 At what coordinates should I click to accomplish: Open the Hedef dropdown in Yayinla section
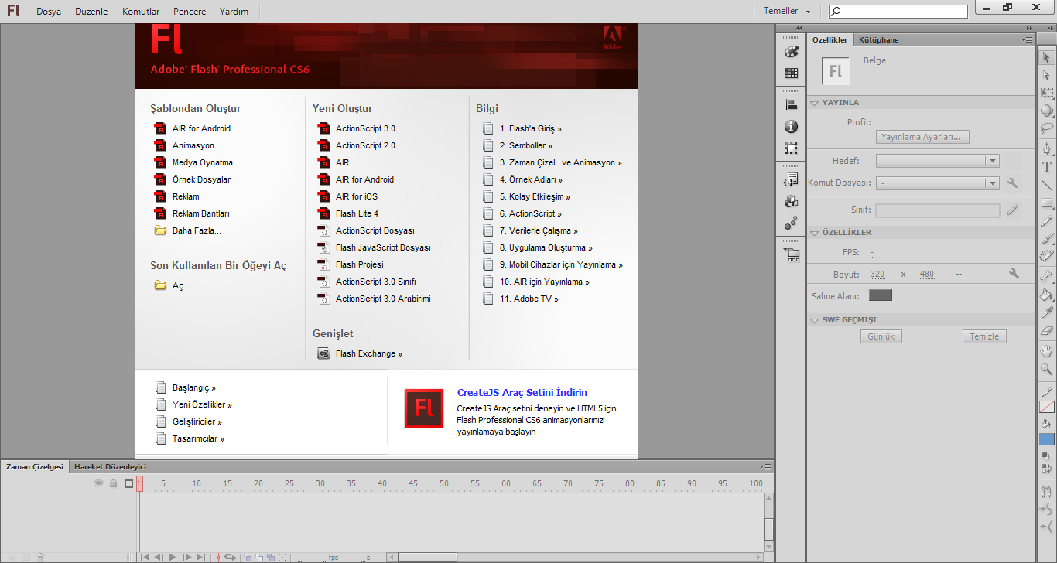[x=992, y=160]
